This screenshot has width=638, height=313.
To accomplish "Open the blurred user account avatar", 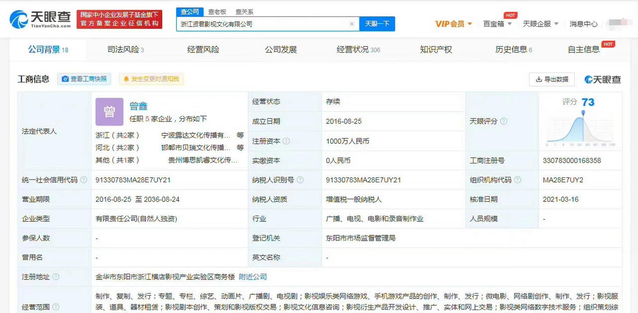I will (x=620, y=23).
